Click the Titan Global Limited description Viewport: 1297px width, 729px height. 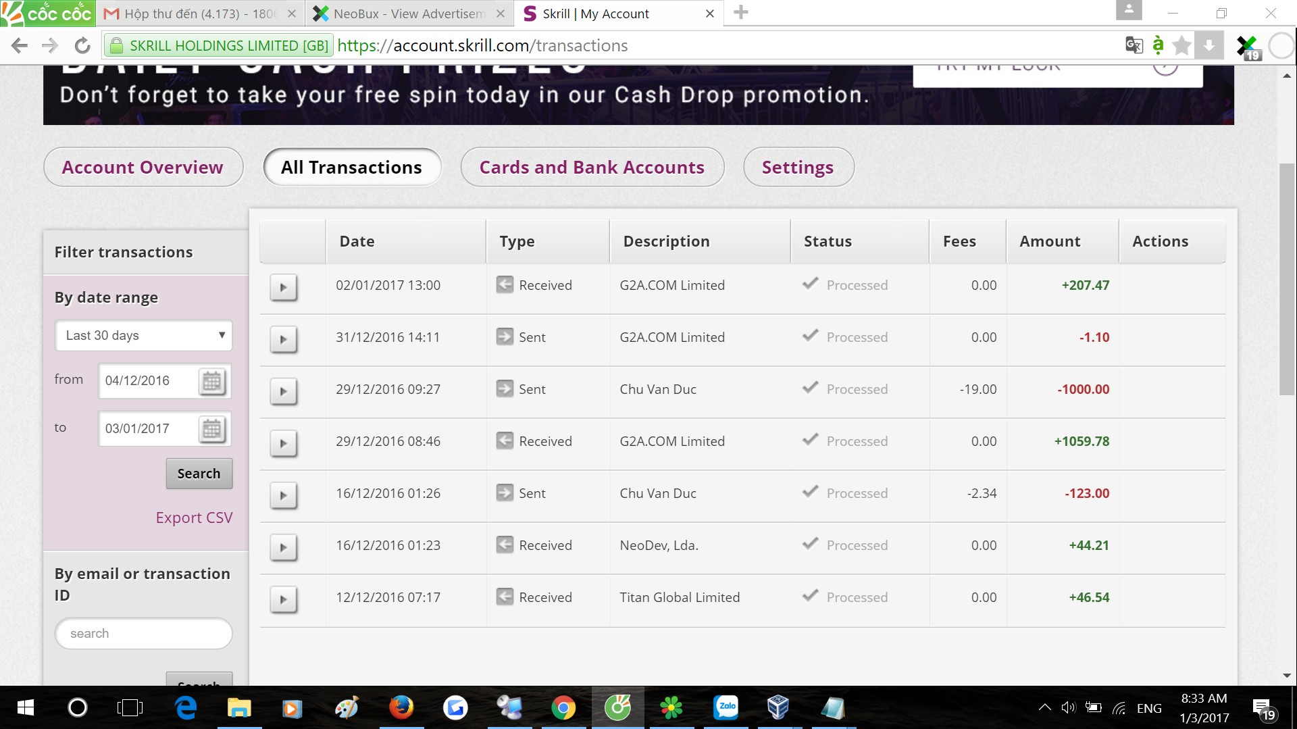pos(680,597)
